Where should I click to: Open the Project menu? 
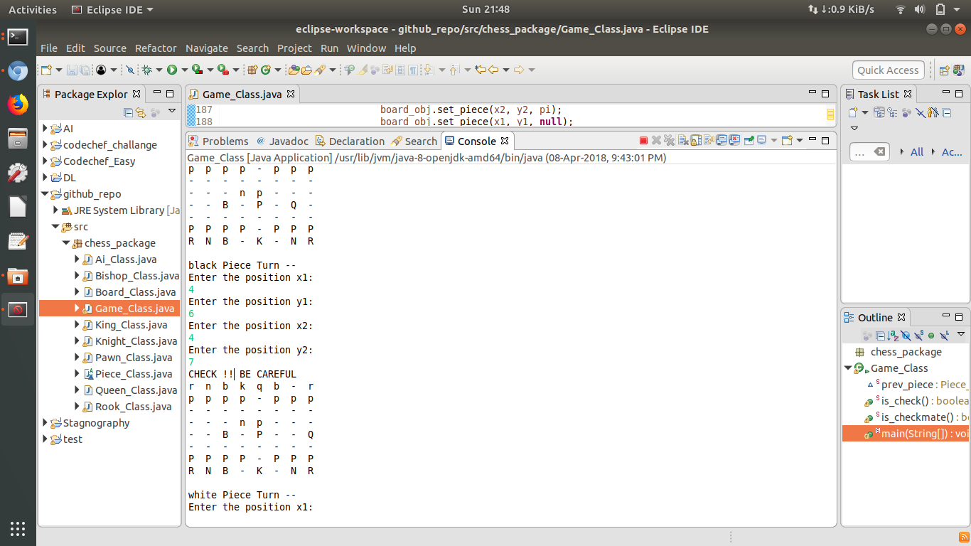294,48
